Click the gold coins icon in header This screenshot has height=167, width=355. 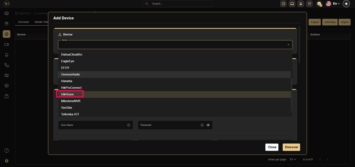tap(319, 4)
